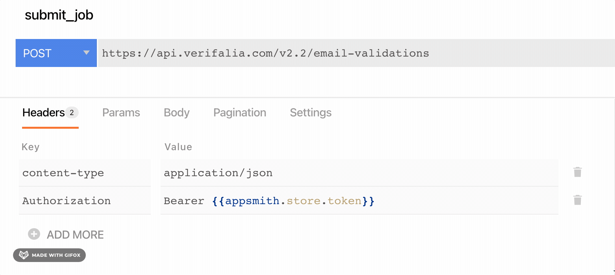The image size is (615, 275).
Task: Click the arrow next to POST
Action: tap(86, 53)
